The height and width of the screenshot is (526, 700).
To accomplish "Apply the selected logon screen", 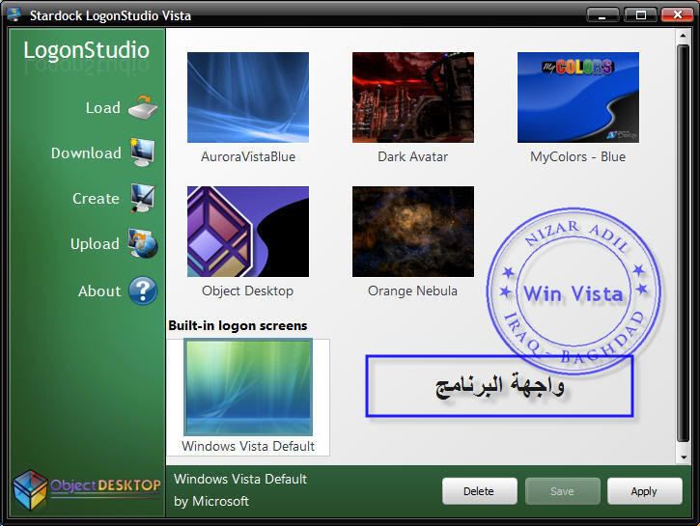I will click(645, 491).
